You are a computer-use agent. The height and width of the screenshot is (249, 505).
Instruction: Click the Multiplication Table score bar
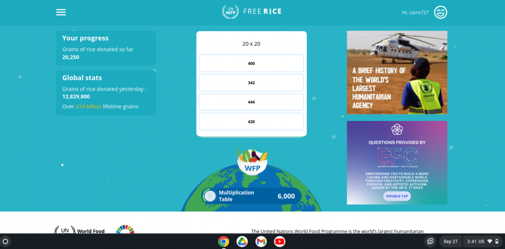251,196
